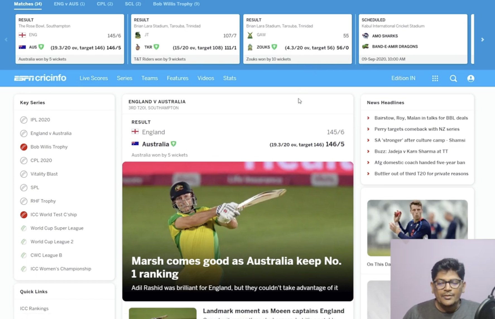The height and width of the screenshot is (319, 495).
Task: Read 'Perry targets comeback with NZ series' headline
Action: click(x=417, y=129)
